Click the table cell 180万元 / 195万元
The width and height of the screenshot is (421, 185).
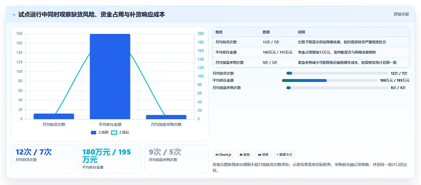278,52
